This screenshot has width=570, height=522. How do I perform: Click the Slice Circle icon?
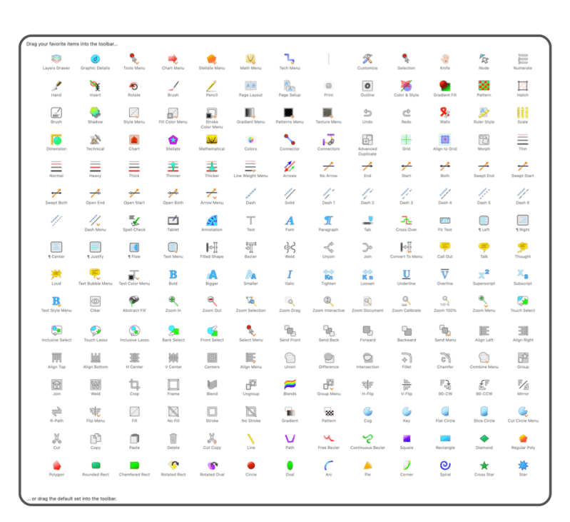click(484, 411)
